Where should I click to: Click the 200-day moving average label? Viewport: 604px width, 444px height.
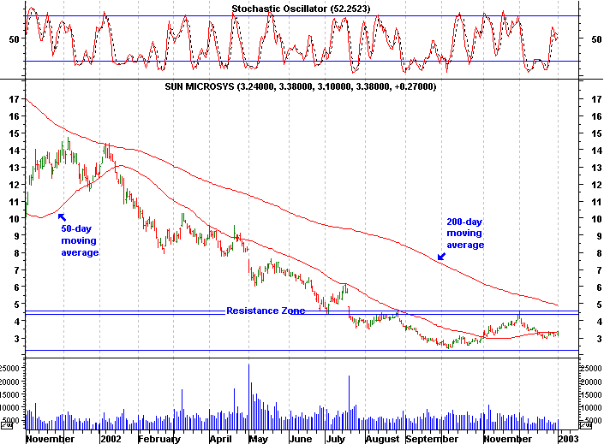point(465,234)
